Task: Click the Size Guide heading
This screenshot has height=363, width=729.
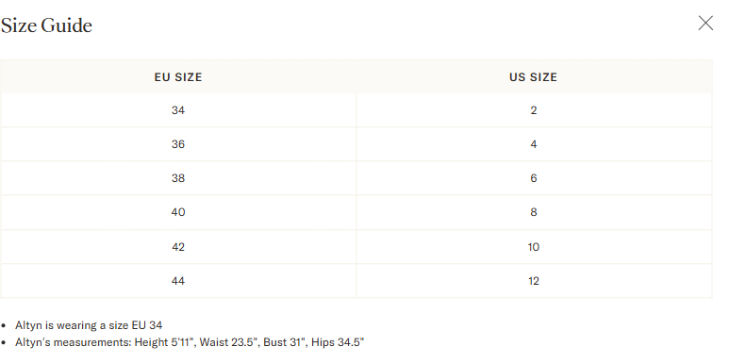Action: click(46, 25)
